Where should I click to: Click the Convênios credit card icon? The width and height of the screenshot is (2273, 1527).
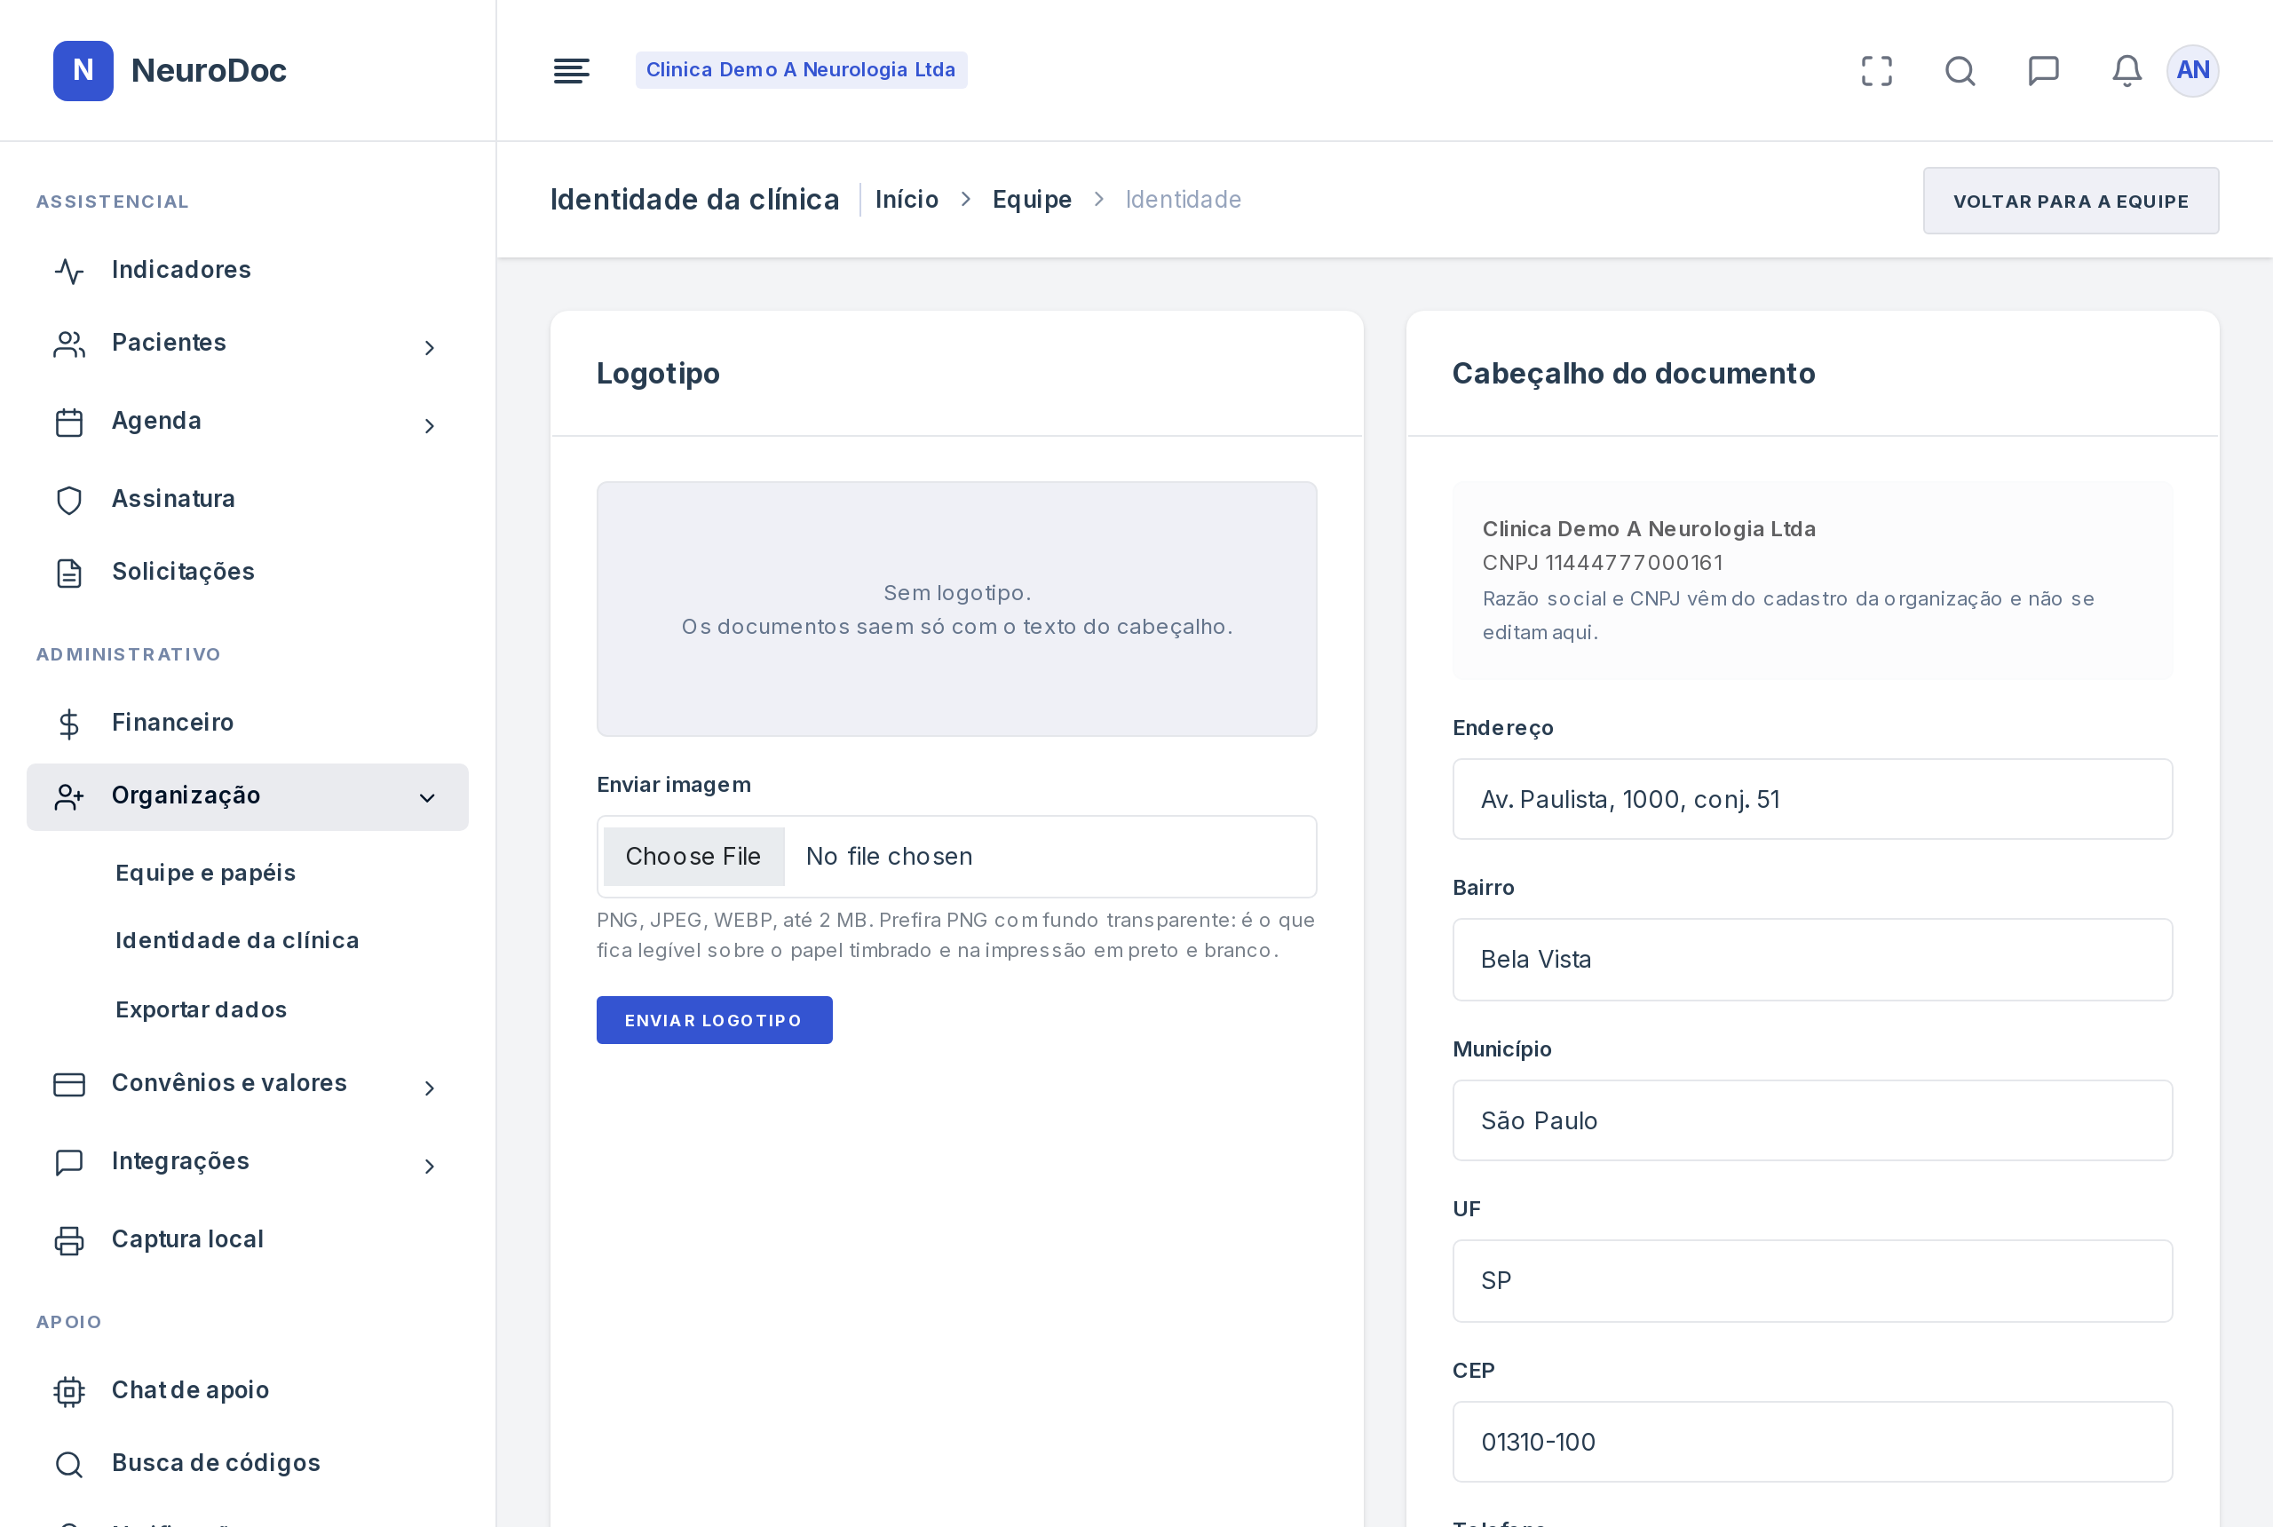click(x=69, y=1084)
